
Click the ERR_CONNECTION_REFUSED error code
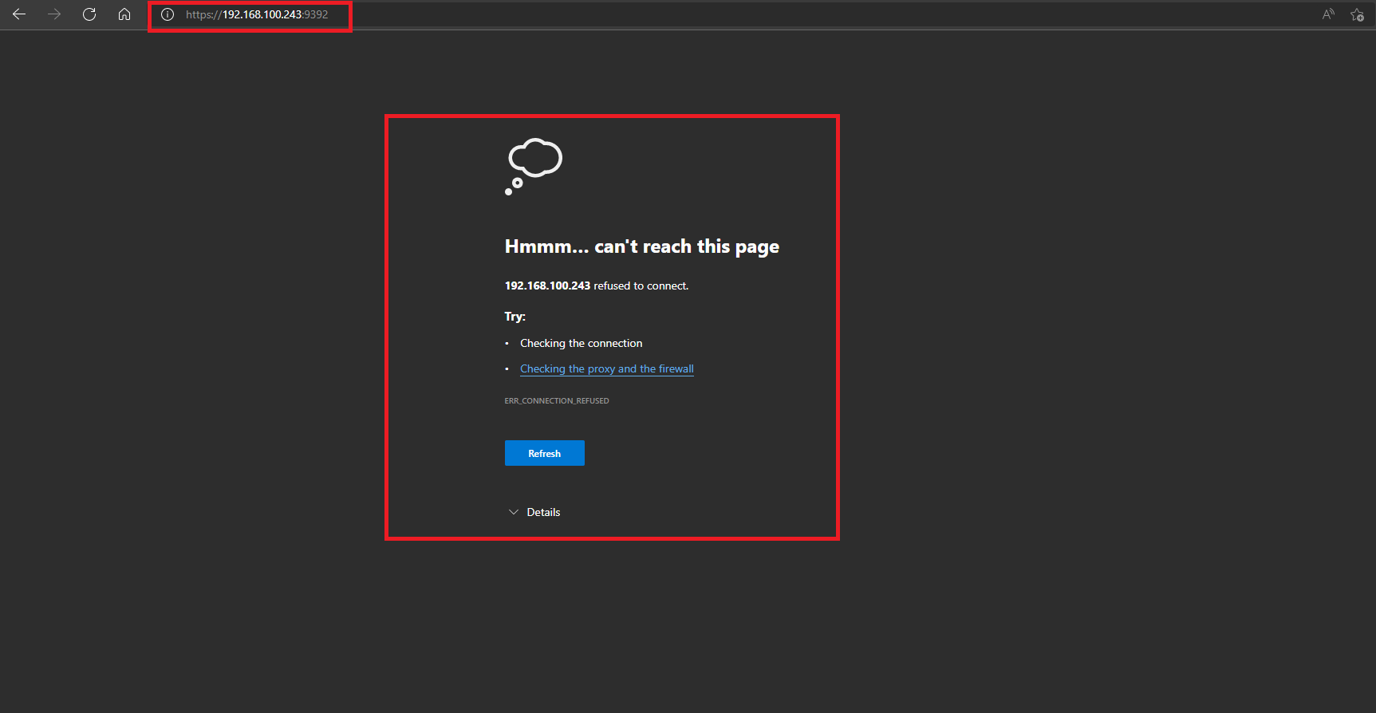[556, 401]
